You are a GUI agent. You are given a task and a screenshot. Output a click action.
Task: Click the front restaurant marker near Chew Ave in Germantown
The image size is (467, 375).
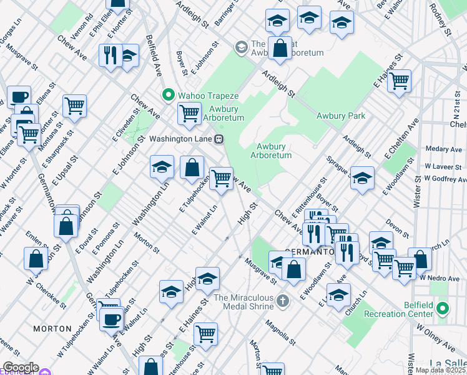[x=314, y=234]
